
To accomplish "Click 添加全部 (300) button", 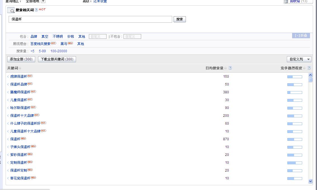I will click(21, 59).
